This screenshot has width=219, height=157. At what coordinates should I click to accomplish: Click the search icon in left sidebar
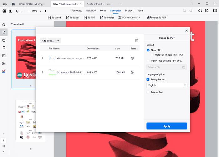[4, 25]
